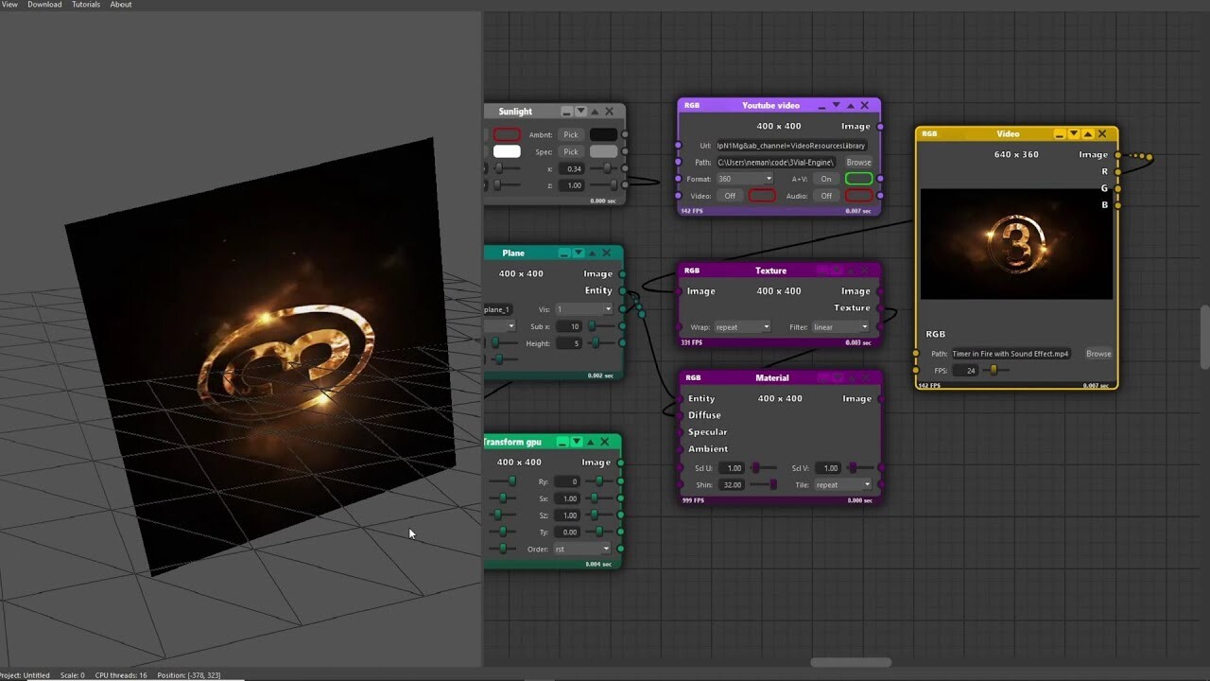Click the Texture output port on the Texture node
Image resolution: width=1210 pixels, height=681 pixels.
coord(882,307)
